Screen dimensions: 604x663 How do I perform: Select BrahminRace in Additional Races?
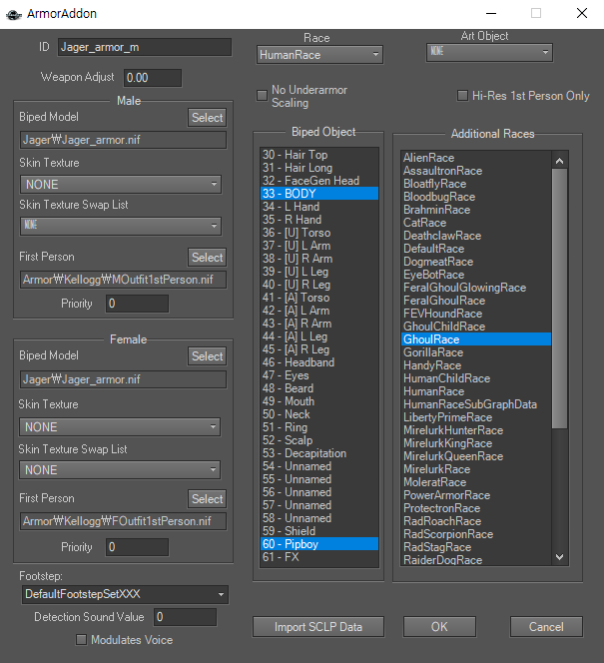(476, 210)
